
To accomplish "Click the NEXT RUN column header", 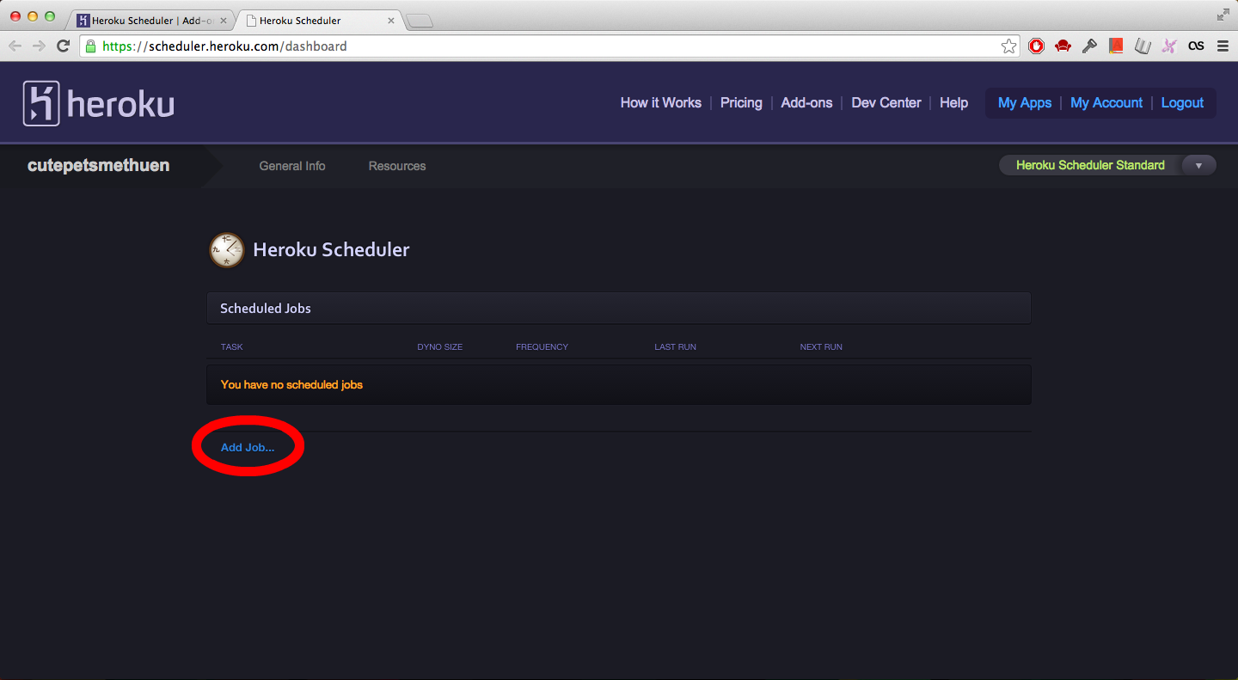I will (821, 346).
